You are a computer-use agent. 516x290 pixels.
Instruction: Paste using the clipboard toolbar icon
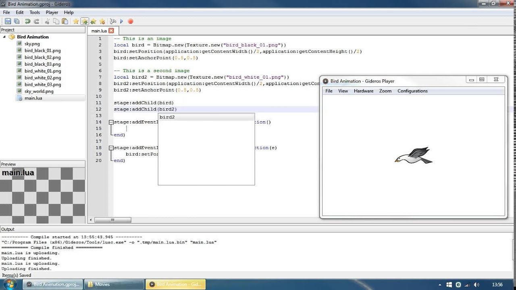click(x=64, y=21)
